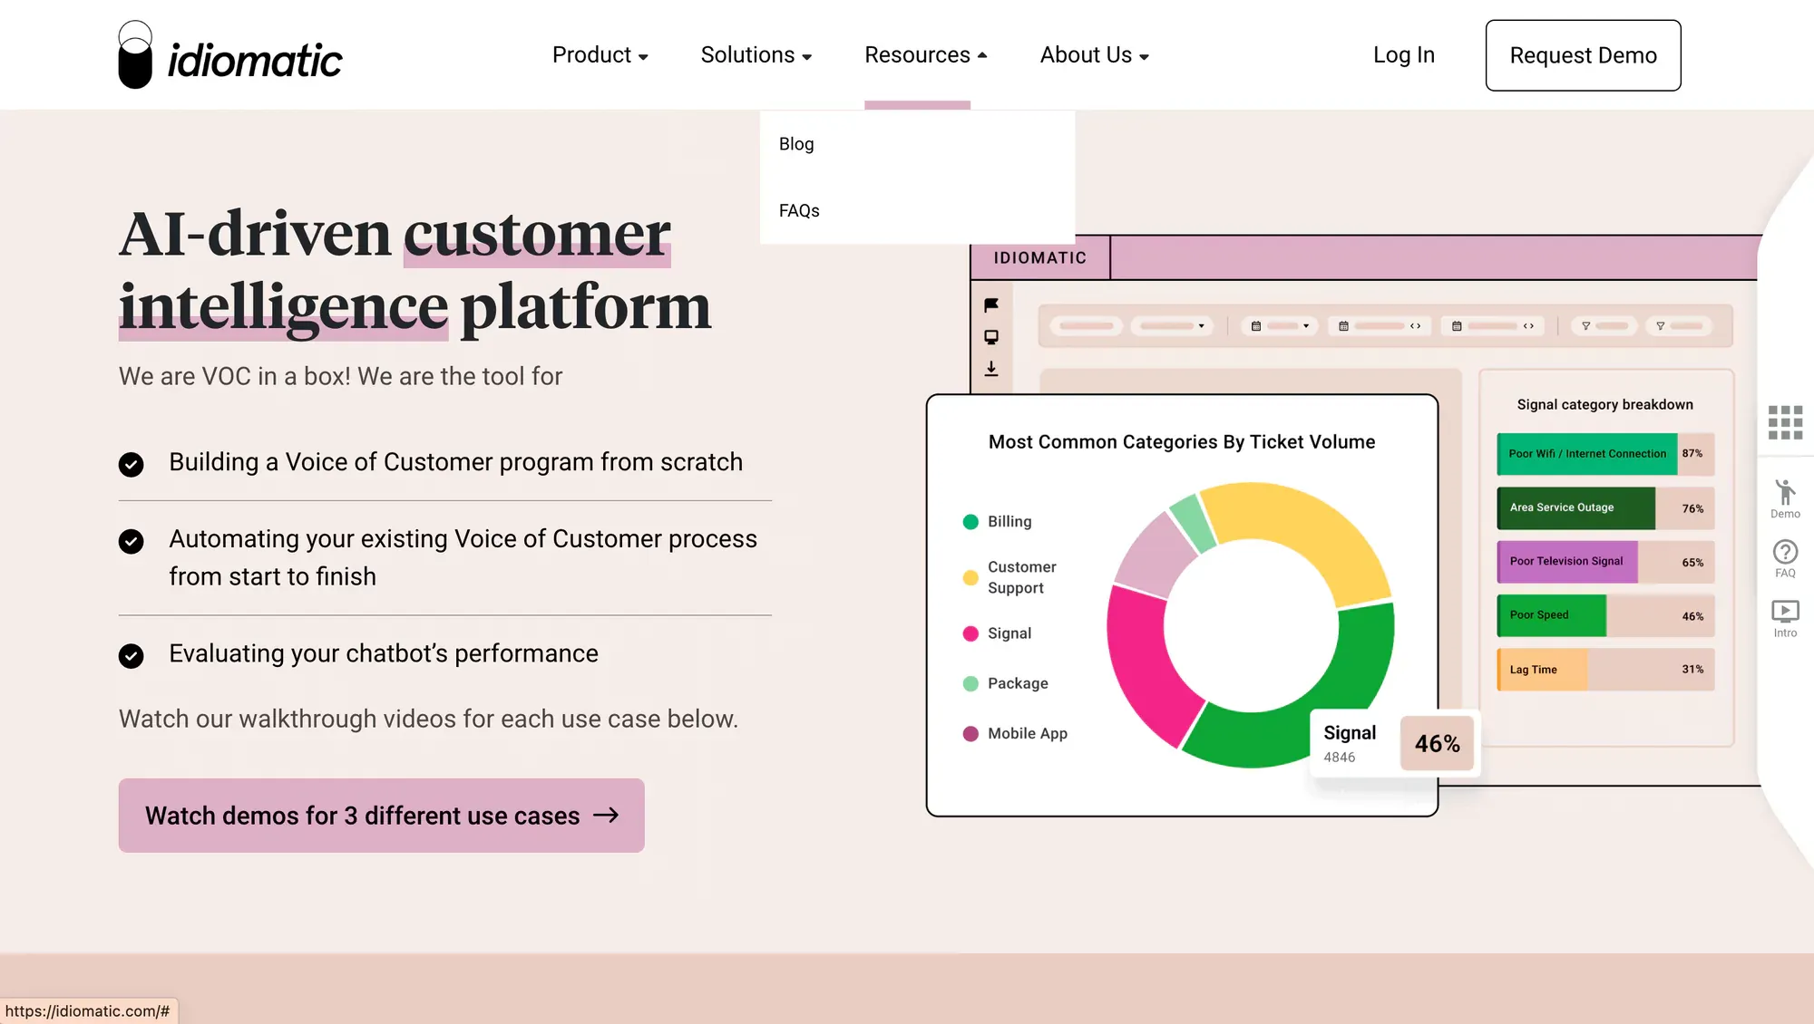Click the monitor icon in dashboard sidebar
The width and height of the screenshot is (1814, 1024).
coord(991,337)
